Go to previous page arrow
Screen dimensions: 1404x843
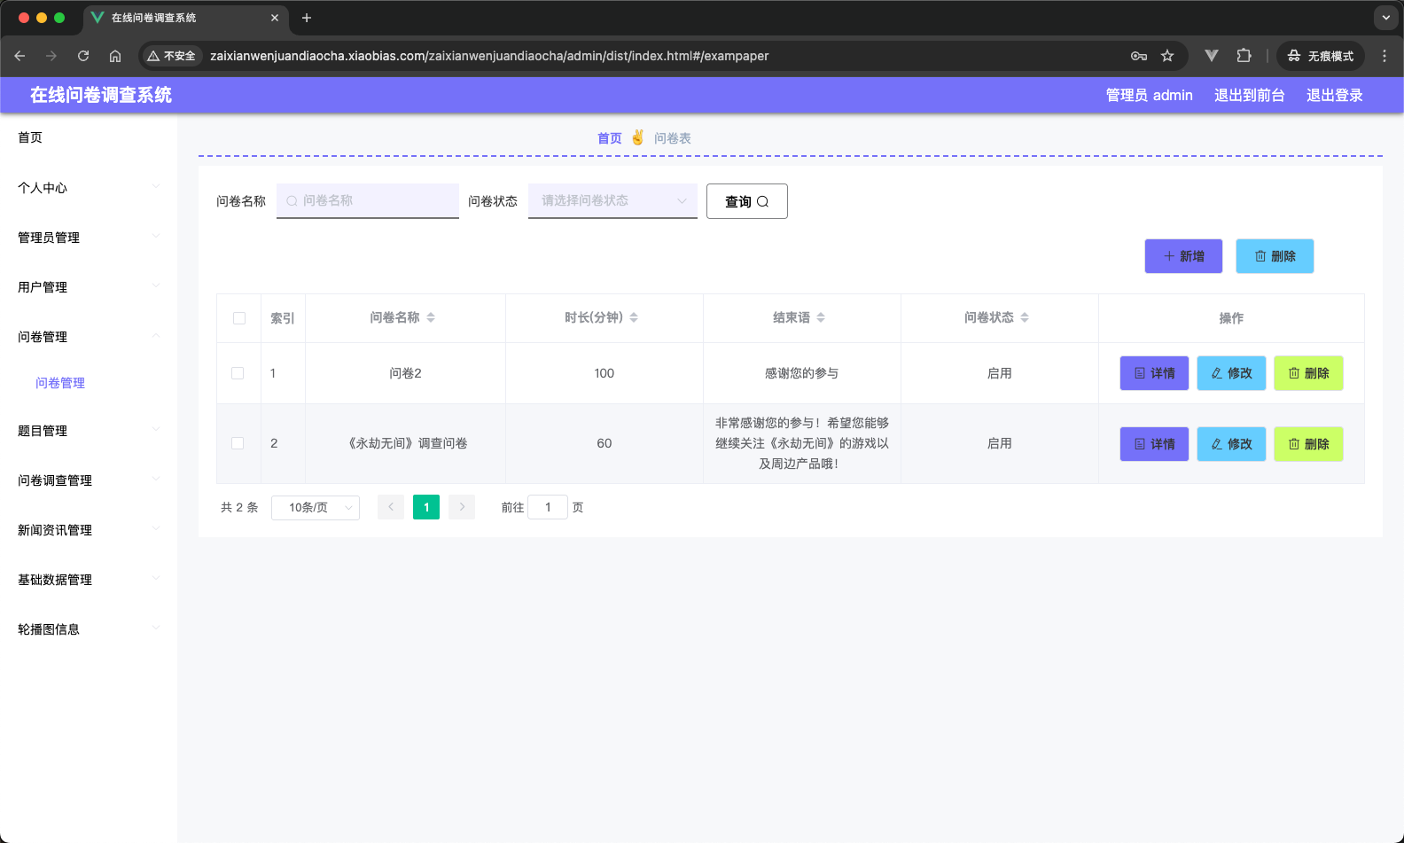pos(391,507)
